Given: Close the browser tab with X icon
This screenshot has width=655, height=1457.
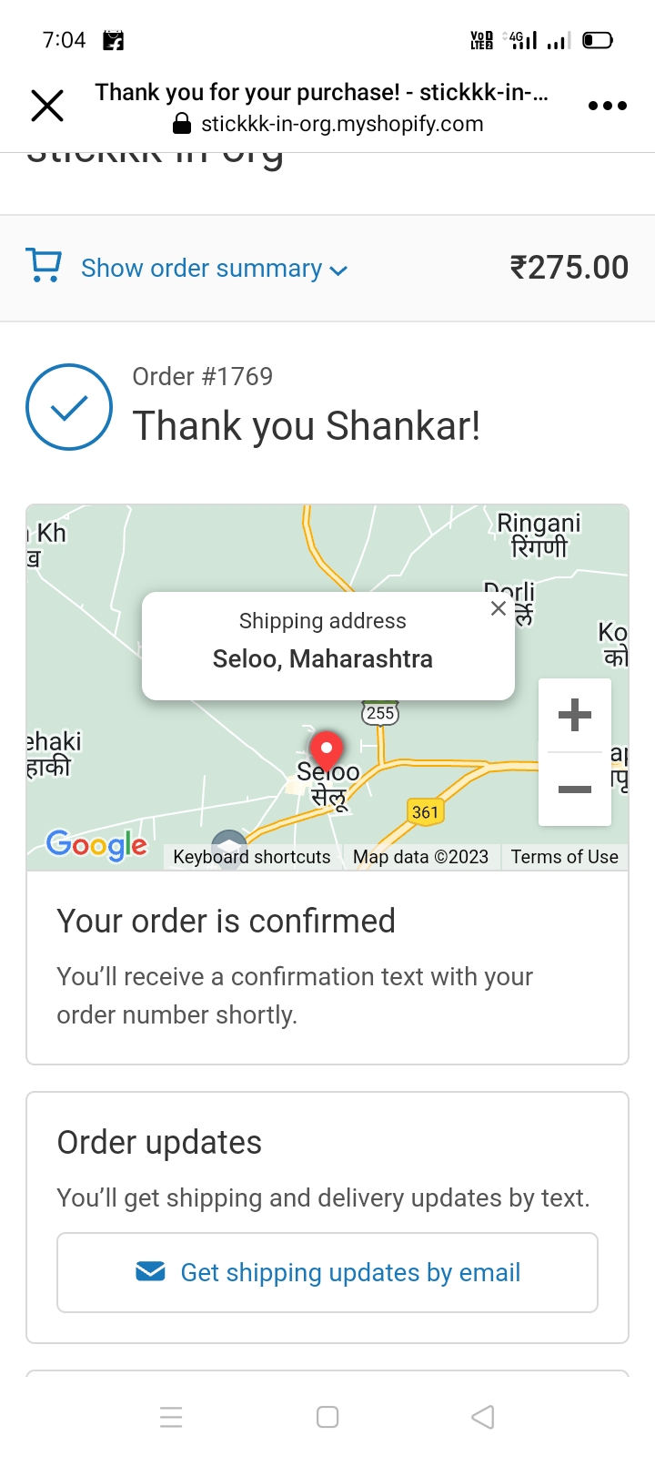Looking at the screenshot, I should pos(47,106).
